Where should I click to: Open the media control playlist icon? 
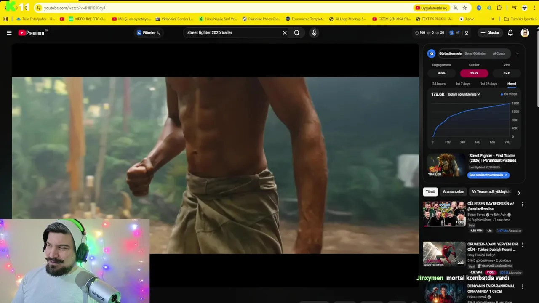pos(514,8)
